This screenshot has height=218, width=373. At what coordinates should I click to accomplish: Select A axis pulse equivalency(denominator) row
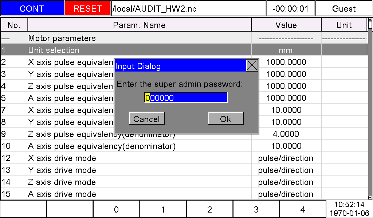[184, 146]
